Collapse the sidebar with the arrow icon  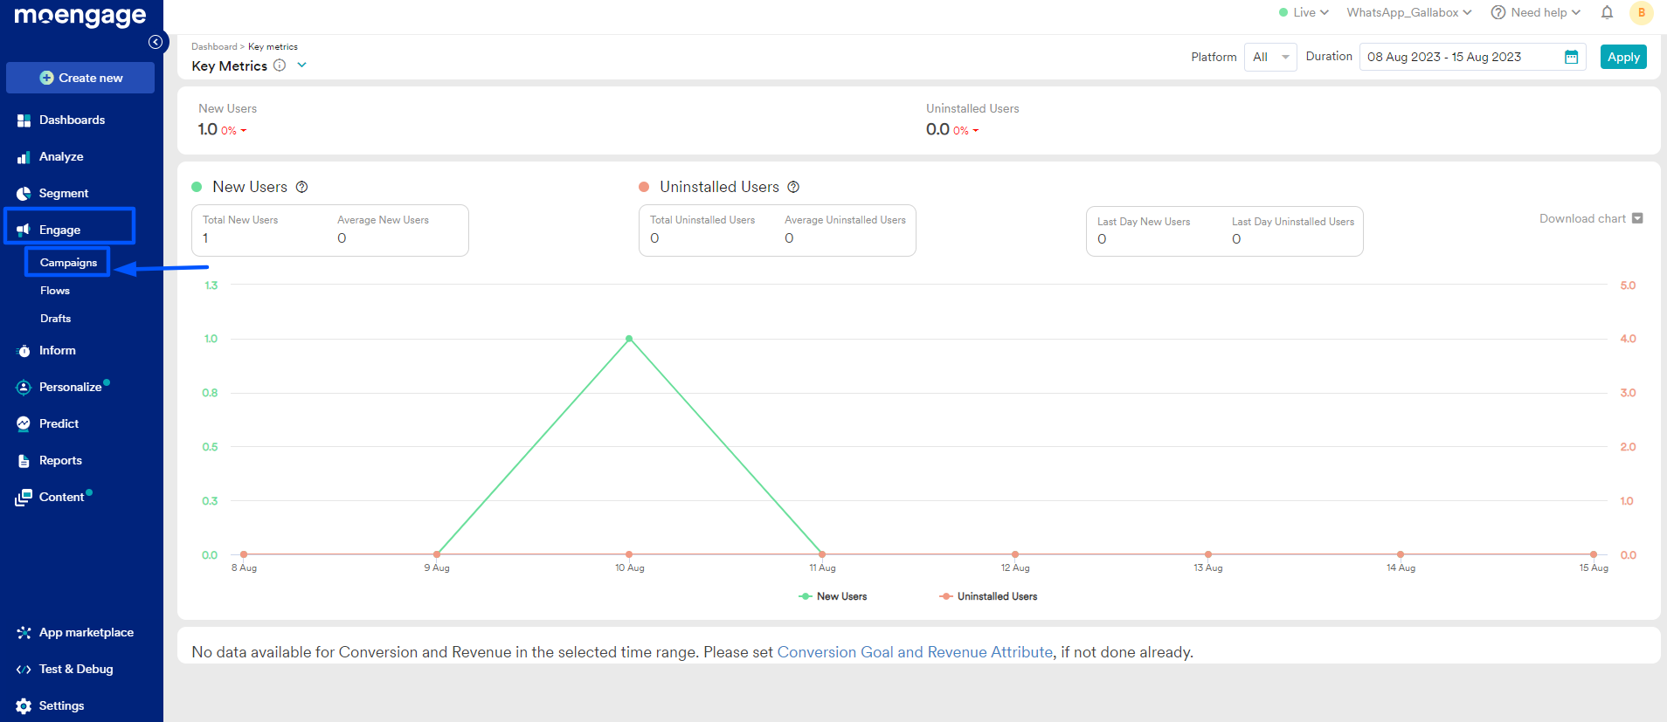point(156,42)
